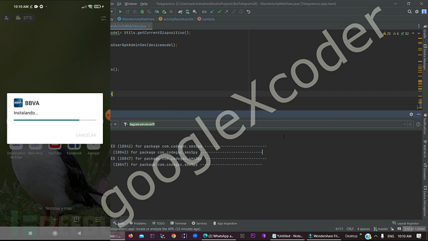Switch to Terminal tool tab
428x241 pixels.
[178, 223]
